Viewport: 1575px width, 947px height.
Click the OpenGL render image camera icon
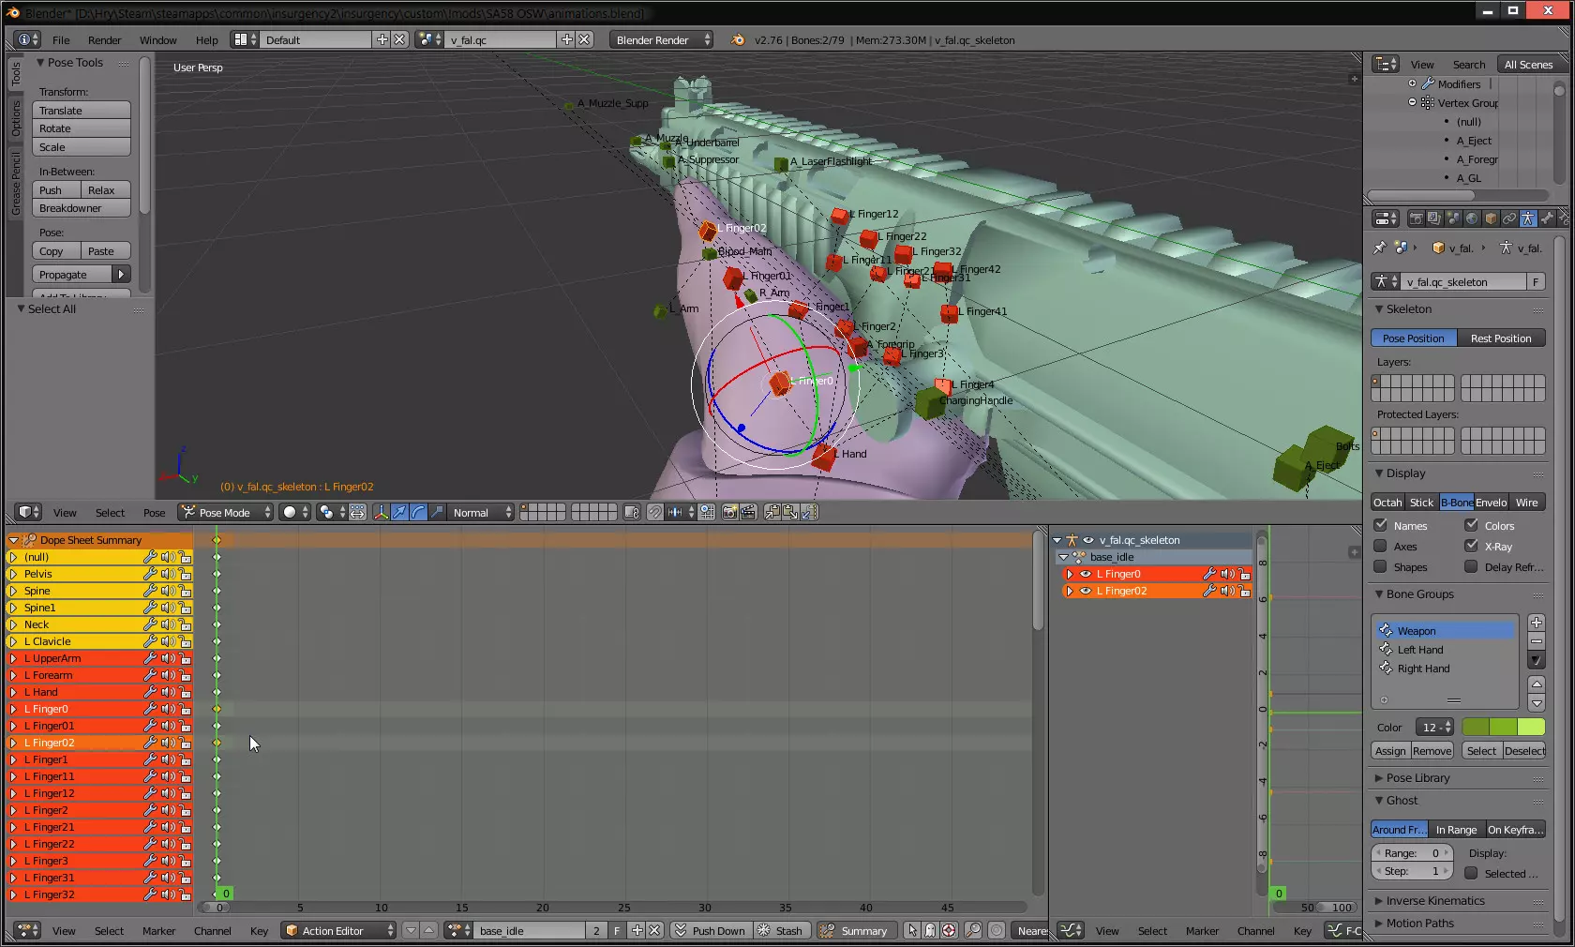click(x=728, y=512)
